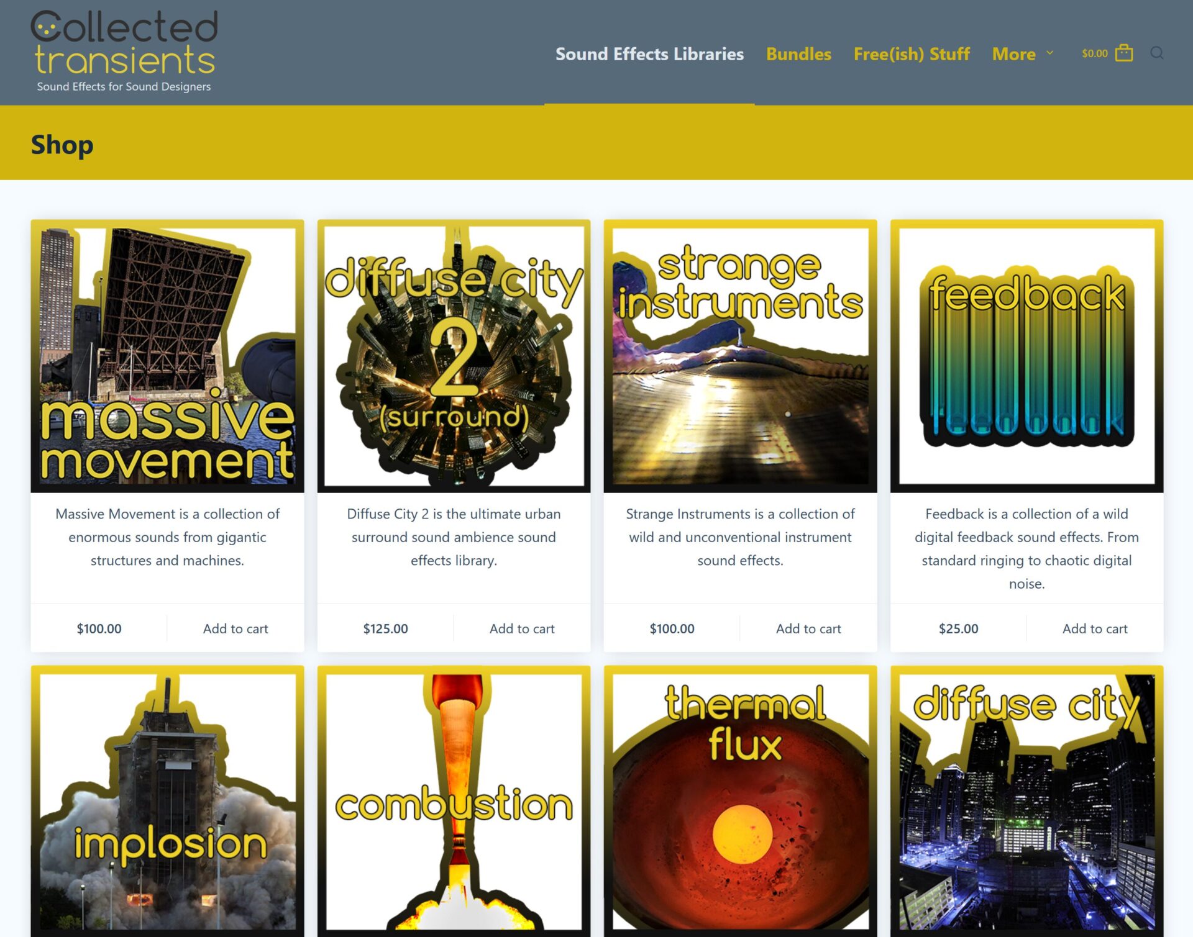Open Free(ish) Stuff menu item
This screenshot has height=937, width=1193.
[912, 54]
